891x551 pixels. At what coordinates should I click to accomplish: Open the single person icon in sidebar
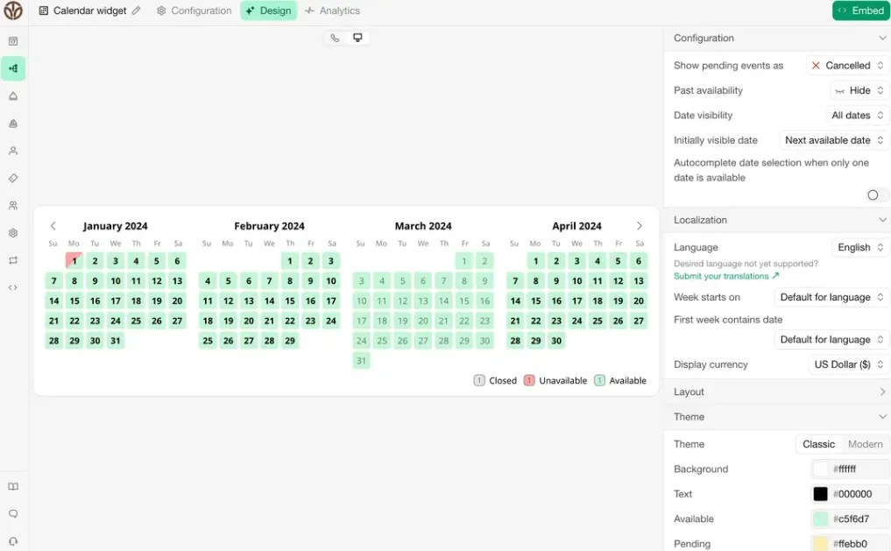(13, 151)
